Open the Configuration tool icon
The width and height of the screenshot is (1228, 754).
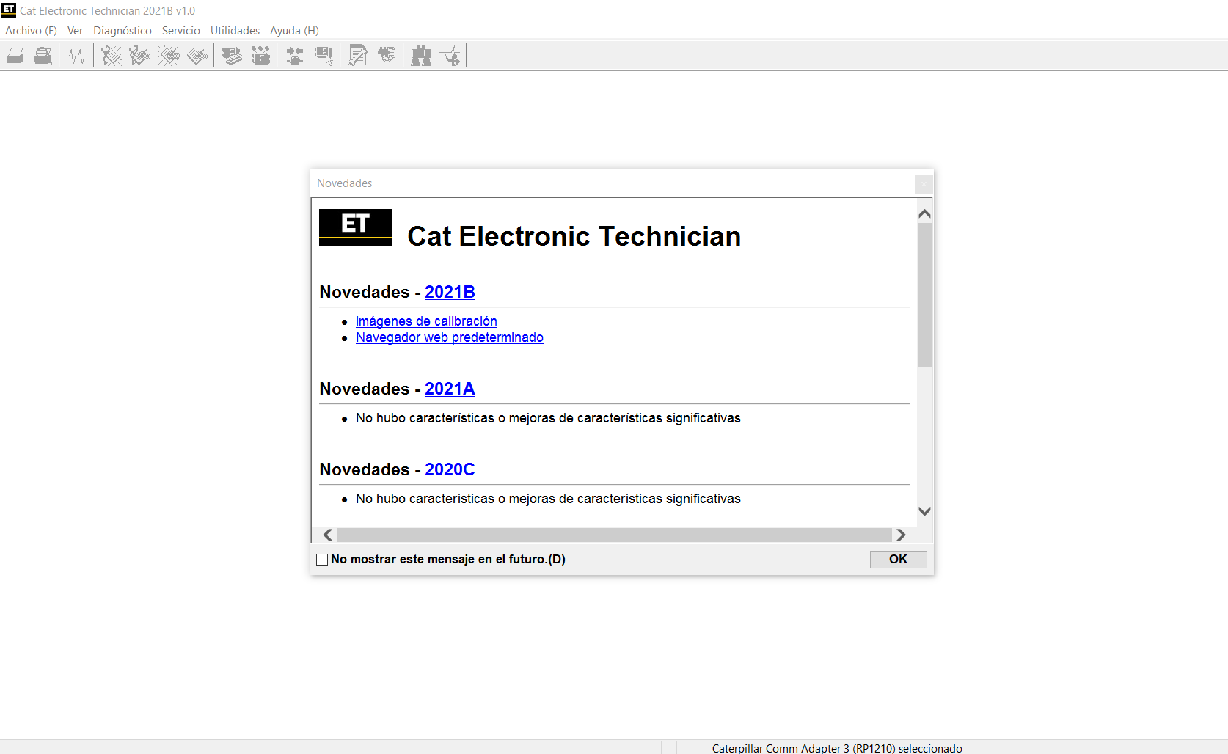coord(260,56)
